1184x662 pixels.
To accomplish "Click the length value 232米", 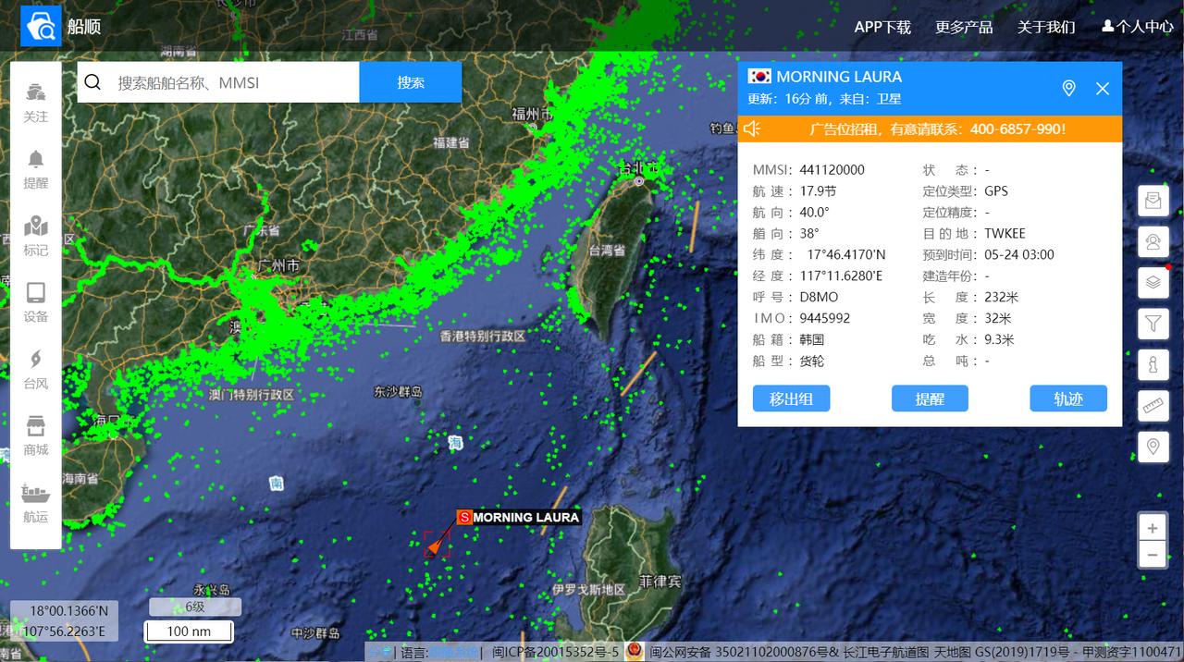I will coord(1001,297).
